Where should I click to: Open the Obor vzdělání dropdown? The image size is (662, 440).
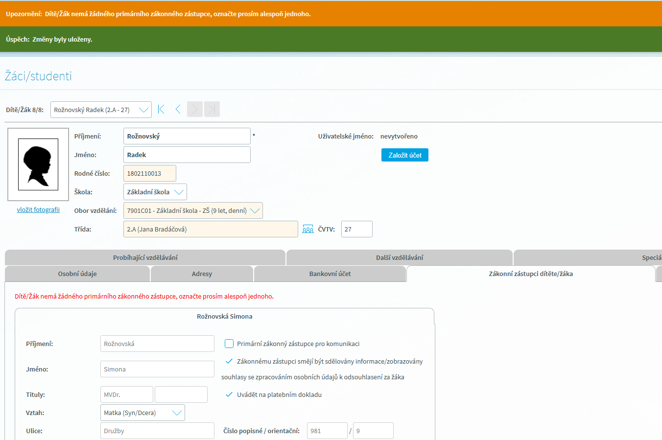tap(193, 210)
